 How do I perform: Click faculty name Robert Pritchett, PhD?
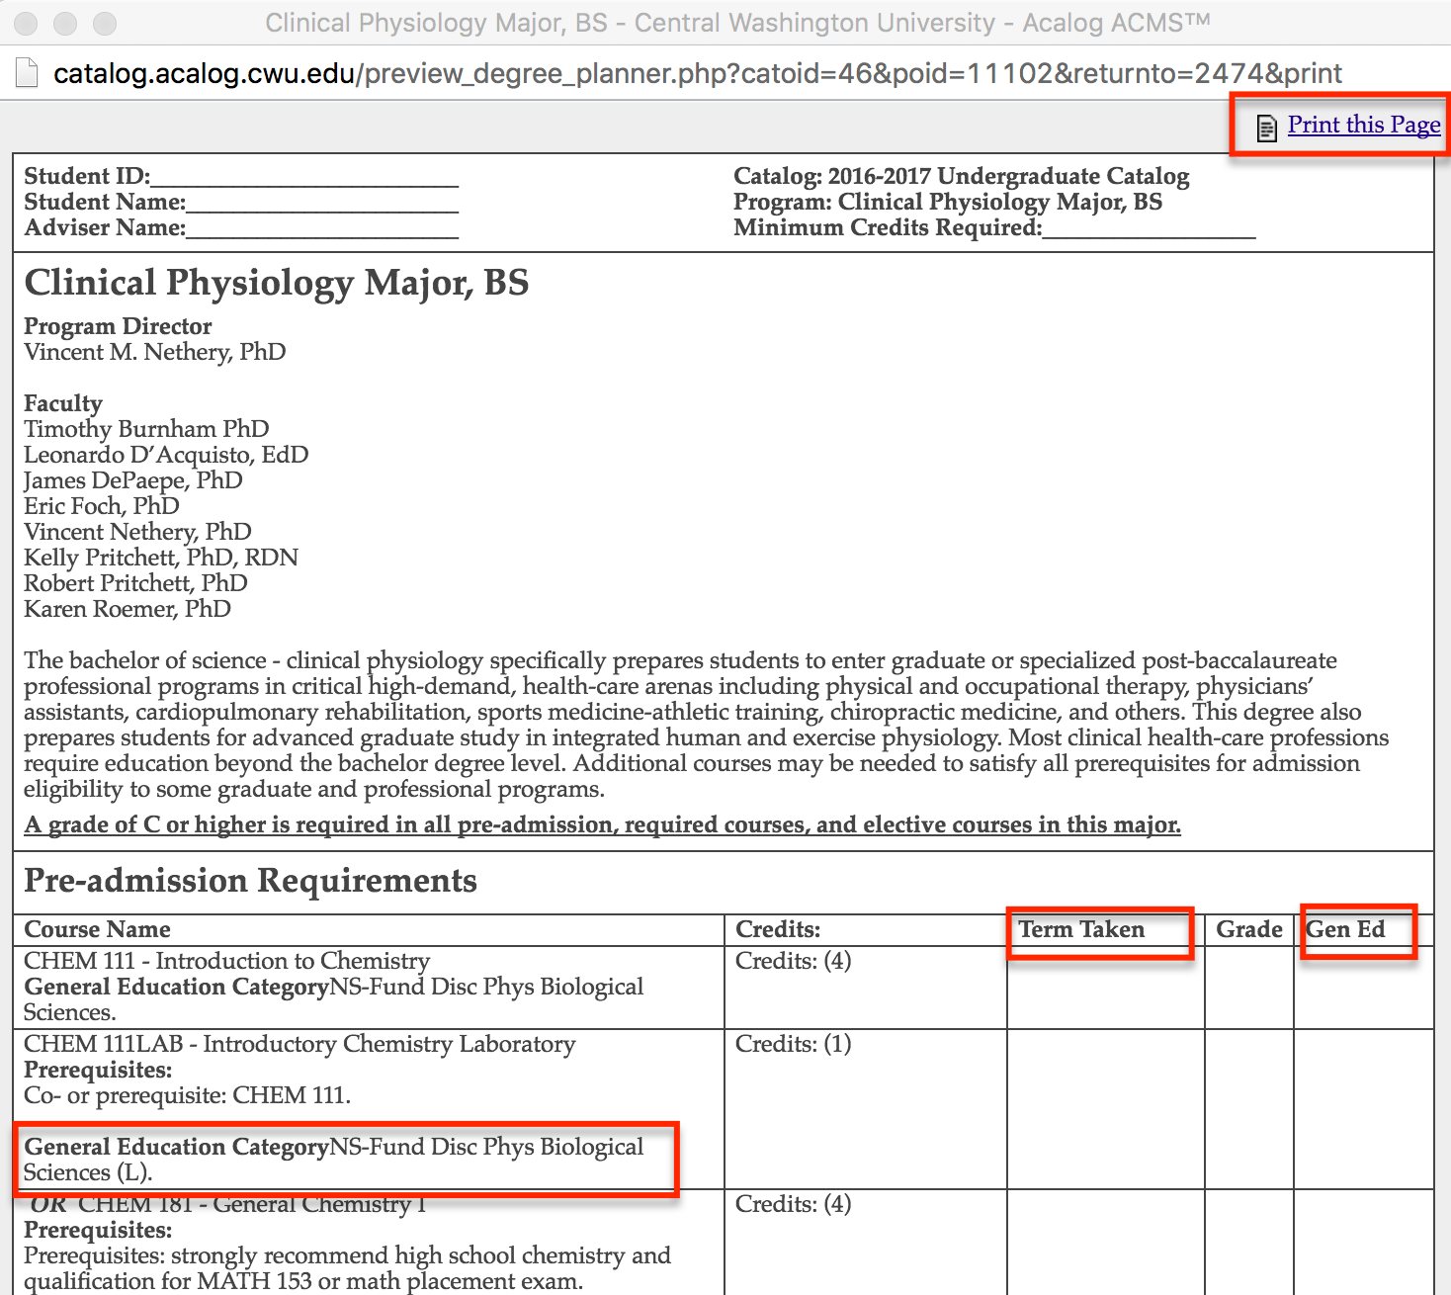pos(135,583)
